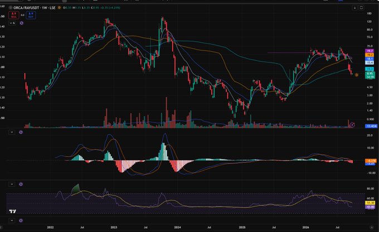Click the red SELL 8.9 button
The height and width of the screenshot is (232, 379).
click(x=14, y=15)
